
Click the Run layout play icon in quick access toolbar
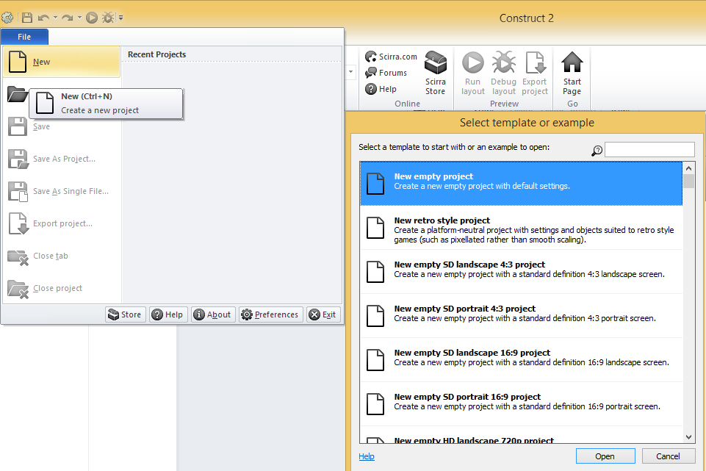pos(92,18)
